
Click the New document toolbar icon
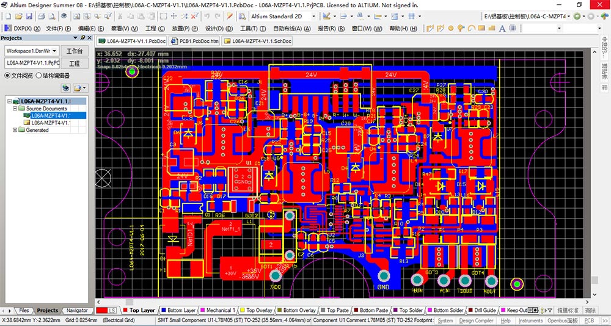(x=9, y=16)
